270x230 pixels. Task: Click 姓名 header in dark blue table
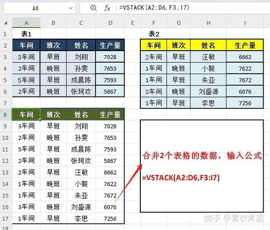click(x=81, y=45)
